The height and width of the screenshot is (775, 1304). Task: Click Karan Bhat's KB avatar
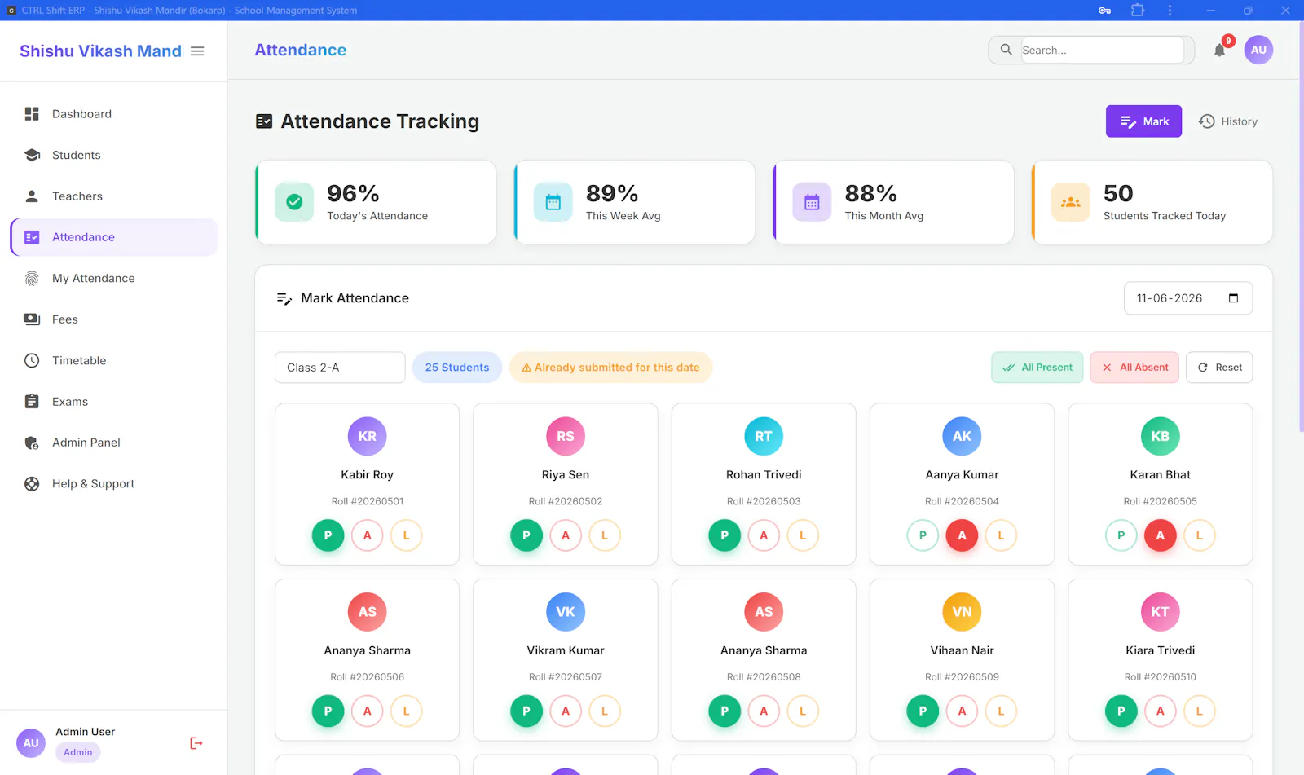tap(1161, 436)
